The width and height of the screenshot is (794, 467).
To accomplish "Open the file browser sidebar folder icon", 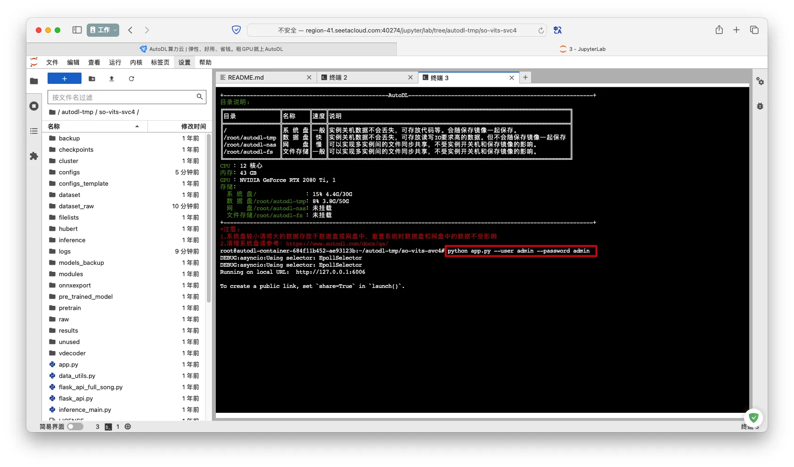I will [x=34, y=81].
